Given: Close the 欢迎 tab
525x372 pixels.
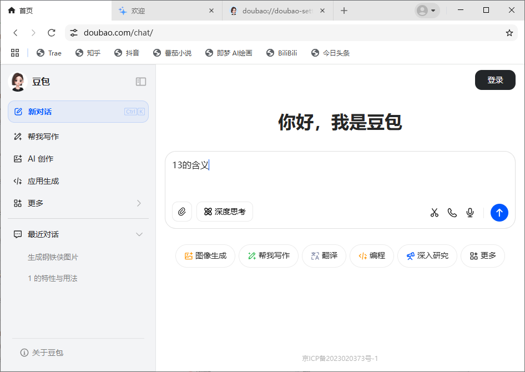Looking at the screenshot, I should pyautogui.click(x=211, y=11).
